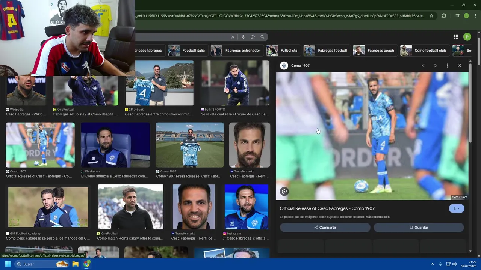Image resolution: width=481 pixels, height=270 pixels.
Task: Bookmark this page with the star icon
Action: [431, 16]
